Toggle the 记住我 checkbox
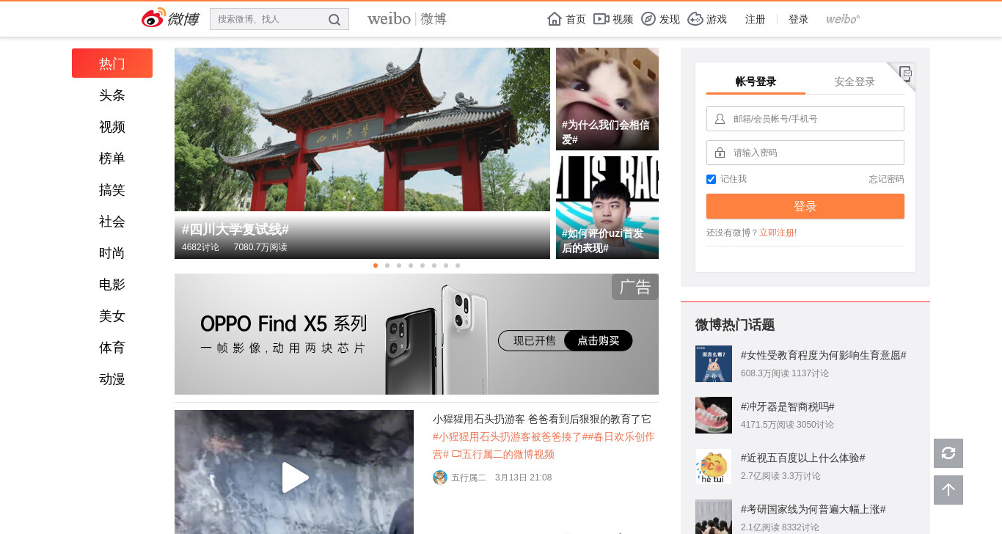Screen dimensions: 1002x534 pyautogui.click(x=711, y=180)
